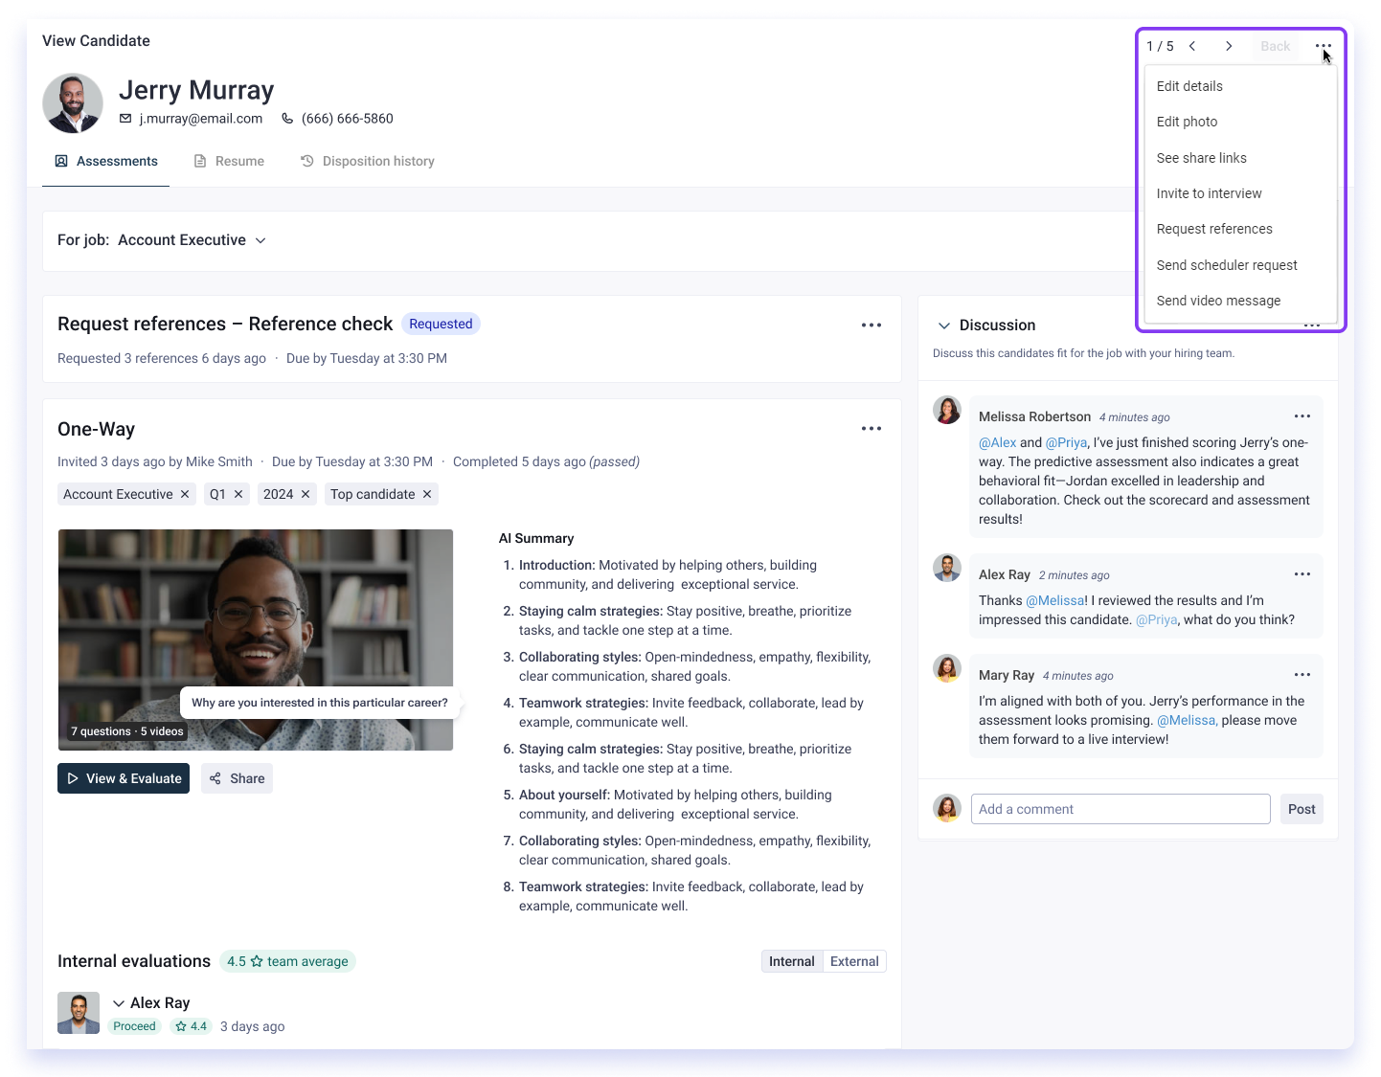Remove the Top candidate tag
This screenshot has height=1077, width=1381.
(x=427, y=494)
